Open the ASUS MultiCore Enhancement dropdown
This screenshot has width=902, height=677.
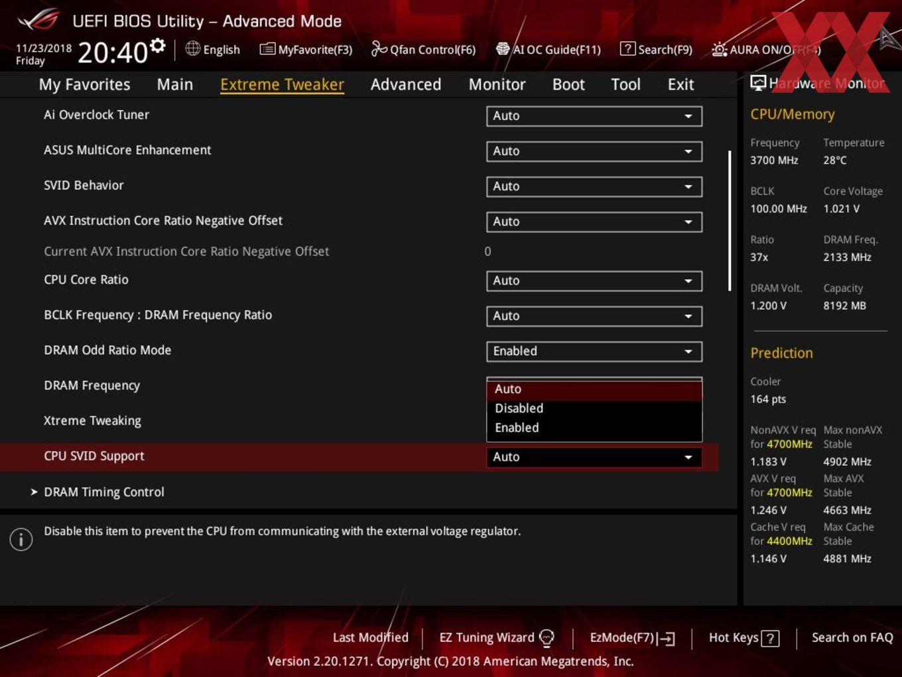(594, 151)
